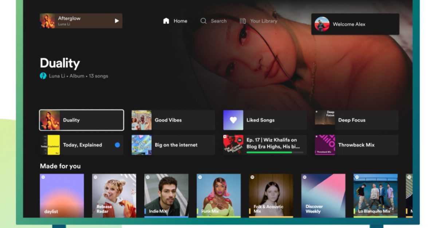Open the Duality album tile

coord(82,120)
